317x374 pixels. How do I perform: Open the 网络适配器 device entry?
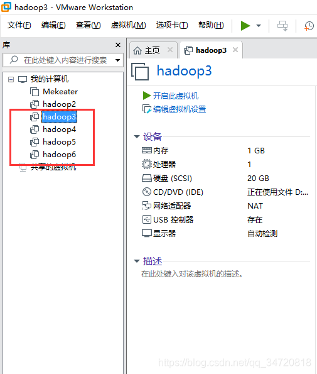(172, 206)
